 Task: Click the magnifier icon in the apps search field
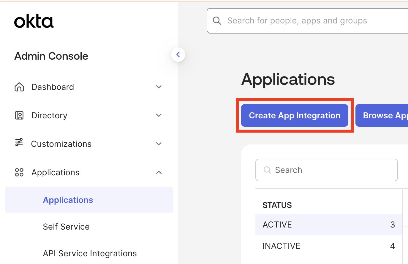click(267, 170)
